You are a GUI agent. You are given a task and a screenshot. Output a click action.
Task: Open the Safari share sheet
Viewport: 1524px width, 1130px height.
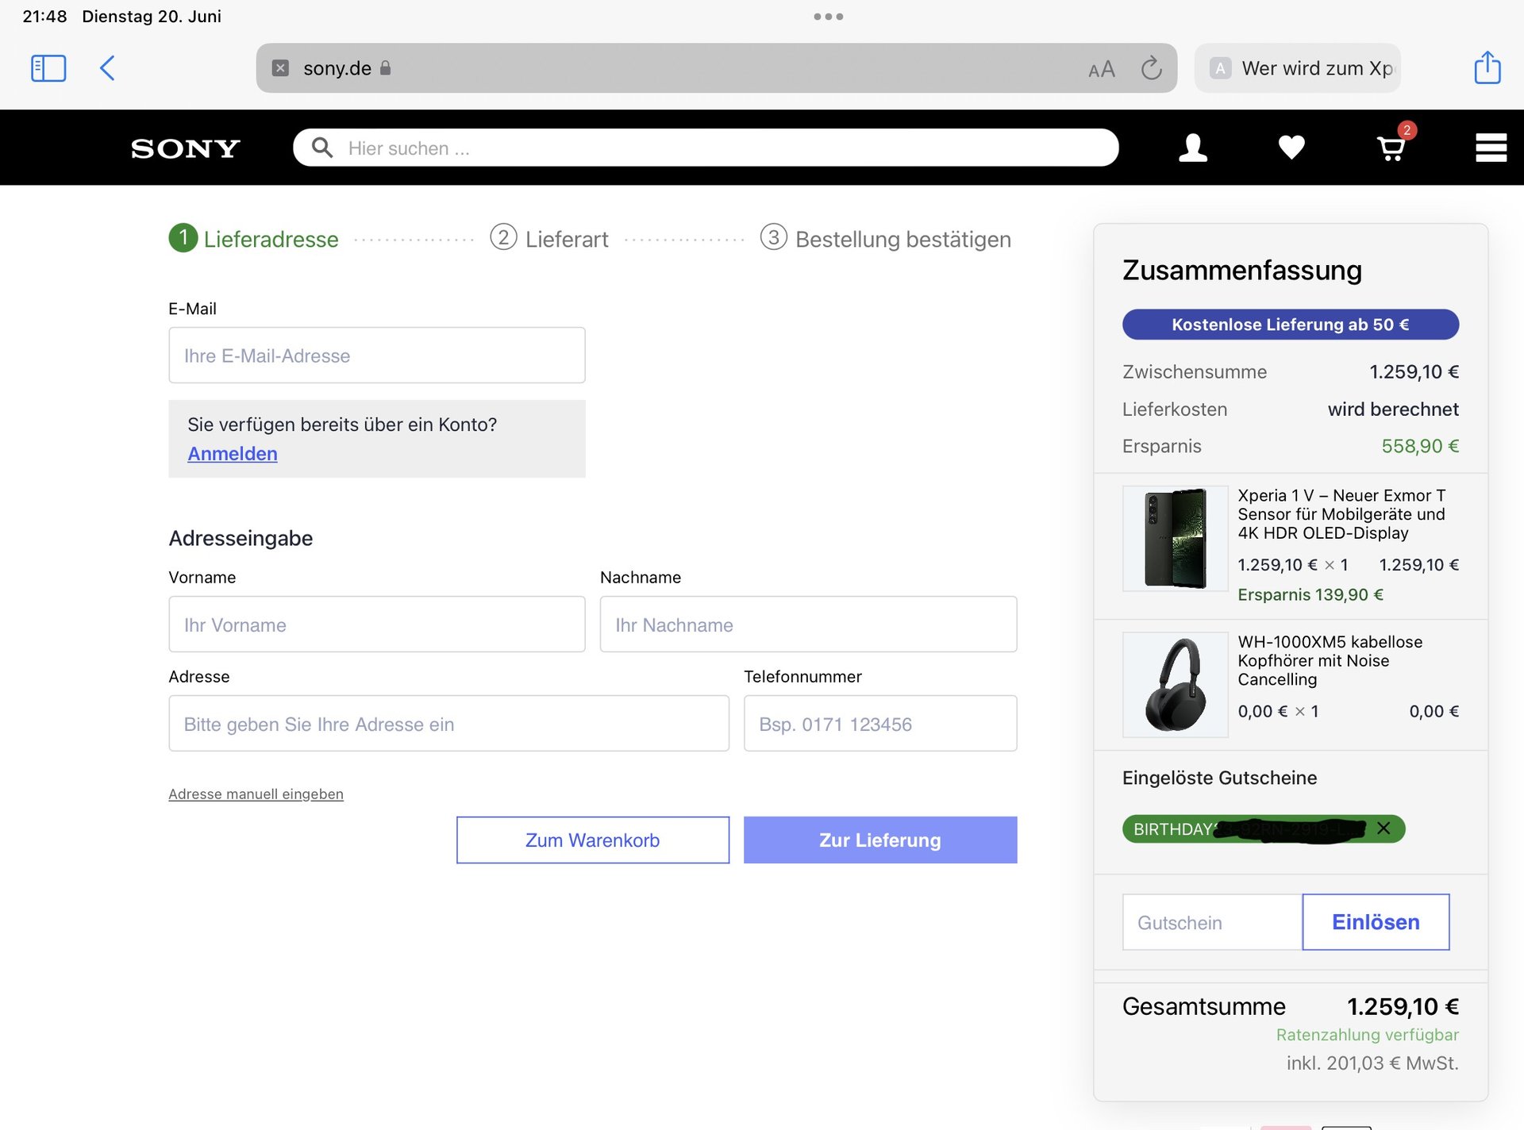[1487, 67]
